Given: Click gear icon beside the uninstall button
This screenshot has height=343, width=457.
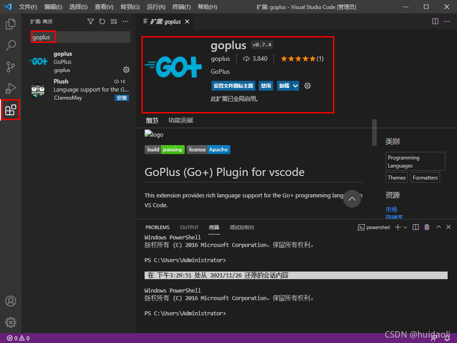Looking at the screenshot, I should click(x=307, y=86).
